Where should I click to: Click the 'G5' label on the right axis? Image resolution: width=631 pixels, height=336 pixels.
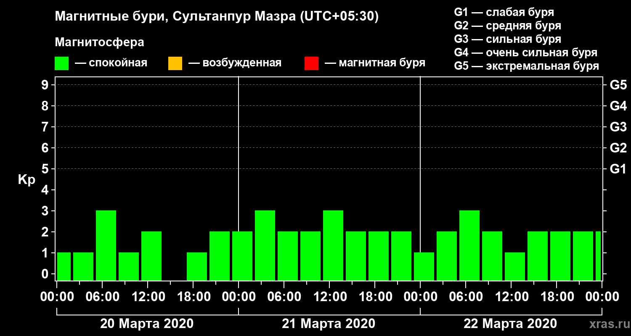click(x=618, y=85)
